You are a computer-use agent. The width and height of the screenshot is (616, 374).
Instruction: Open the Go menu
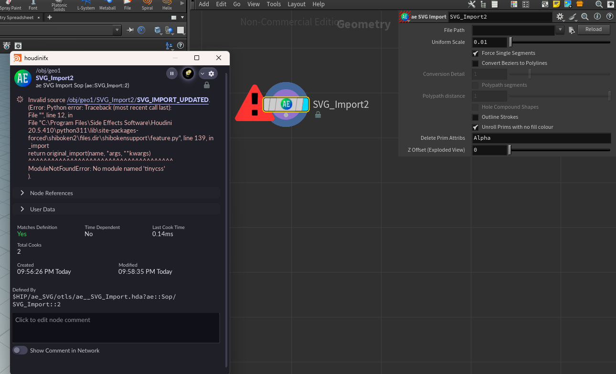point(237,4)
